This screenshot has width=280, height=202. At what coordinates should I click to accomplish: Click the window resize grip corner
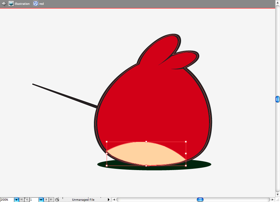coord(277,200)
